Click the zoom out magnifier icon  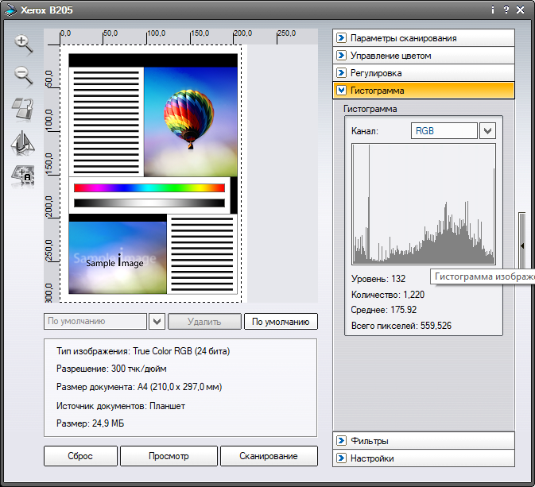click(x=23, y=76)
